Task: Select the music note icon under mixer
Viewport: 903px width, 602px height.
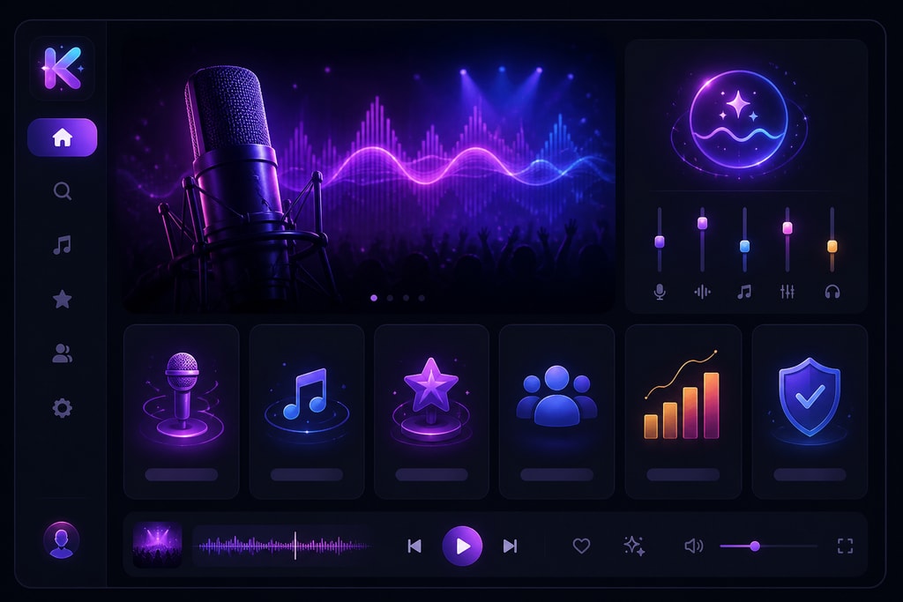Action: pyautogui.click(x=744, y=292)
